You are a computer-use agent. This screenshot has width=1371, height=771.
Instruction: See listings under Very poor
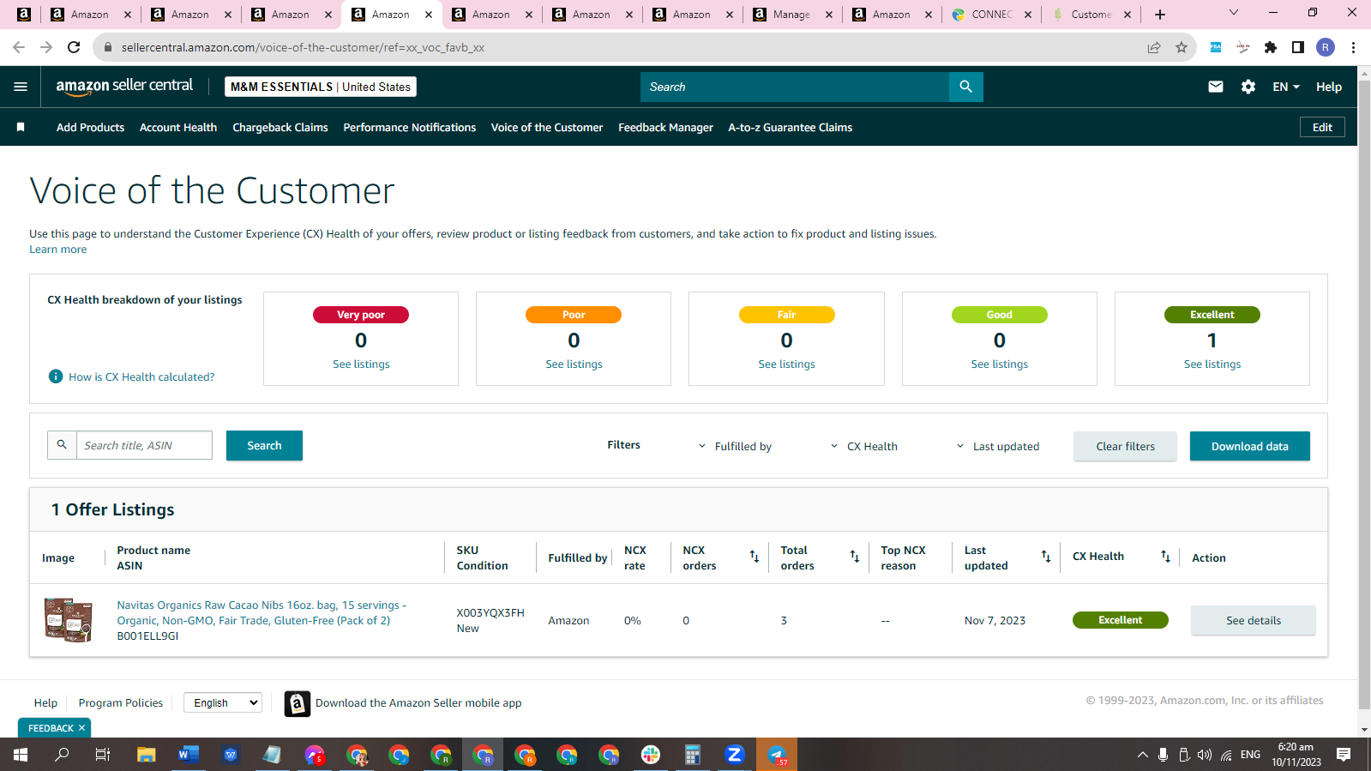pos(361,364)
